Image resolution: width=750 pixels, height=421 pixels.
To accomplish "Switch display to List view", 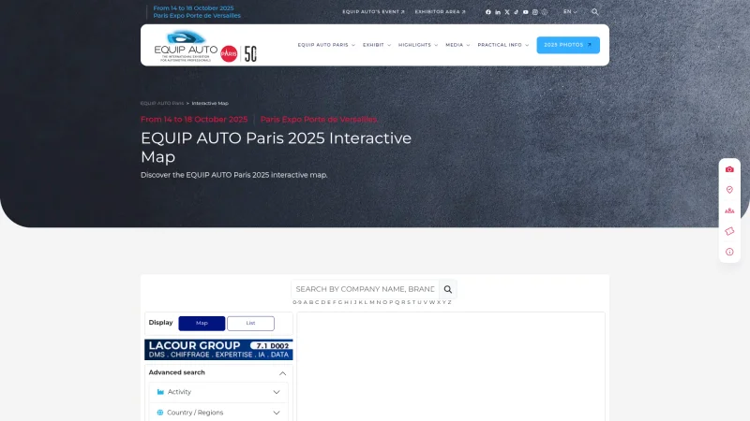I will [x=250, y=323].
